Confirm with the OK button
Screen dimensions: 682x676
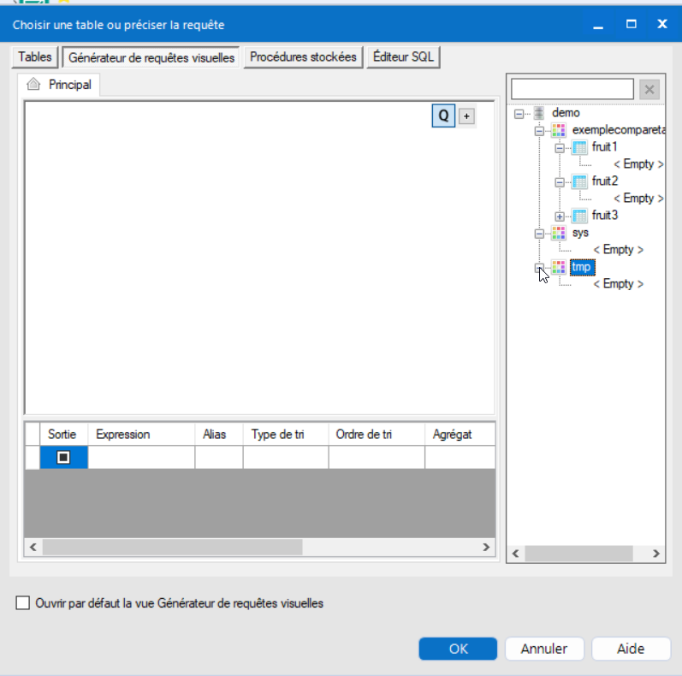click(458, 649)
